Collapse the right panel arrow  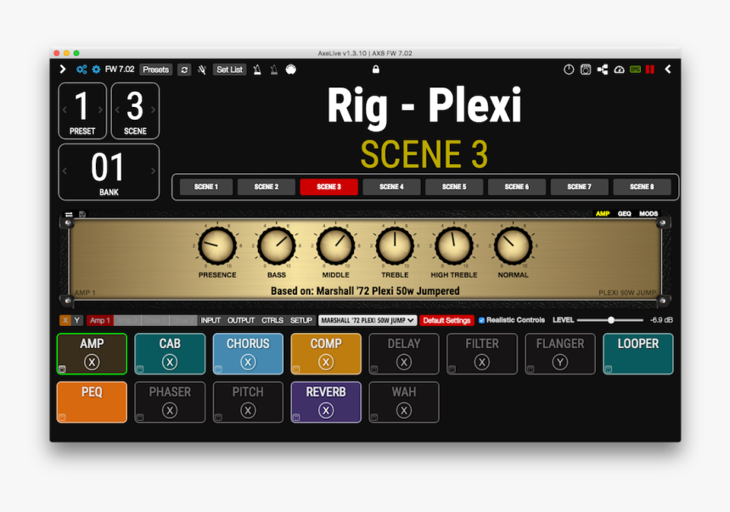coord(668,70)
